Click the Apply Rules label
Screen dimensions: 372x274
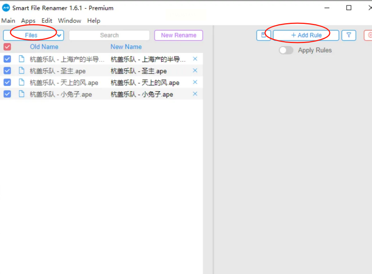pyautogui.click(x=315, y=50)
